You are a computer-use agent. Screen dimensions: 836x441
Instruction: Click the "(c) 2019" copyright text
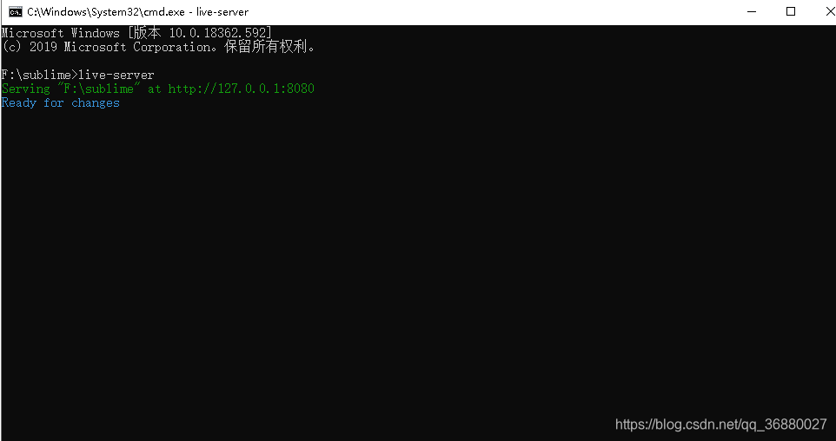(x=30, y=47)
